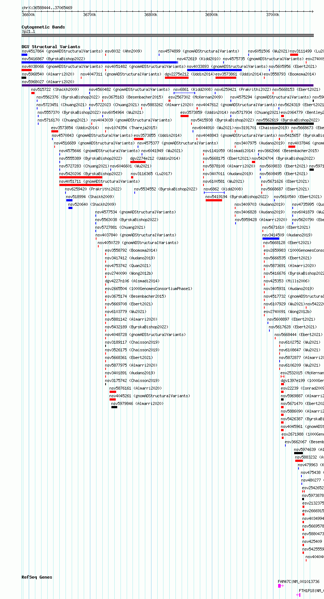Click the dgv2275e212 (Uddin2014) label
This screenshot has width=324, height=599.
[189, 74]
